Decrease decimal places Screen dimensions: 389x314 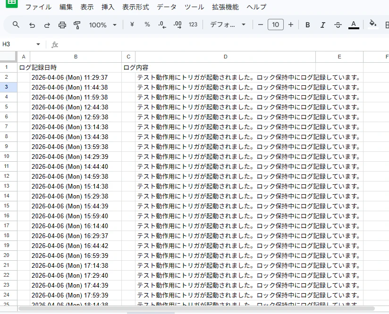162,25
